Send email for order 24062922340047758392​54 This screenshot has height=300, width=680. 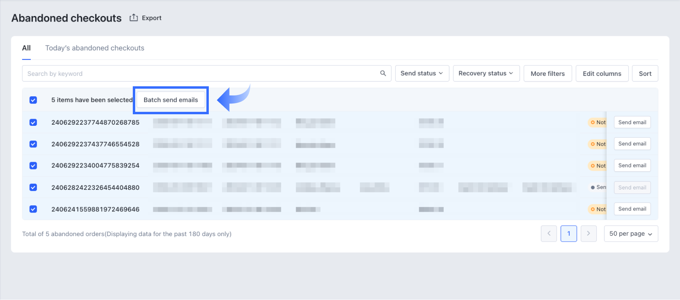coord(632,165)
